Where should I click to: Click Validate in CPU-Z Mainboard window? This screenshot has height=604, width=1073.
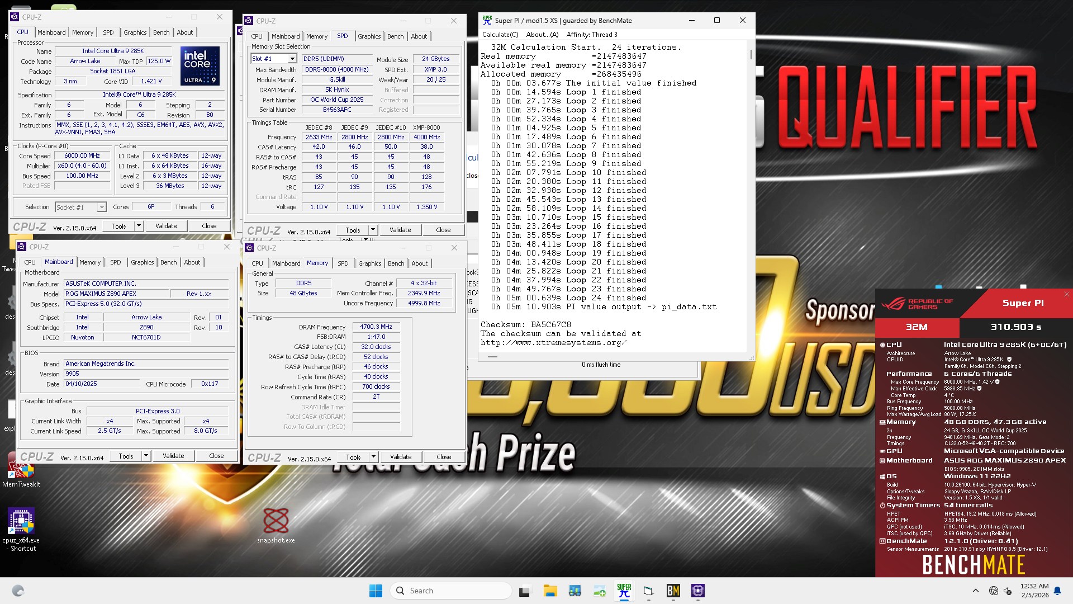point(173,456)
